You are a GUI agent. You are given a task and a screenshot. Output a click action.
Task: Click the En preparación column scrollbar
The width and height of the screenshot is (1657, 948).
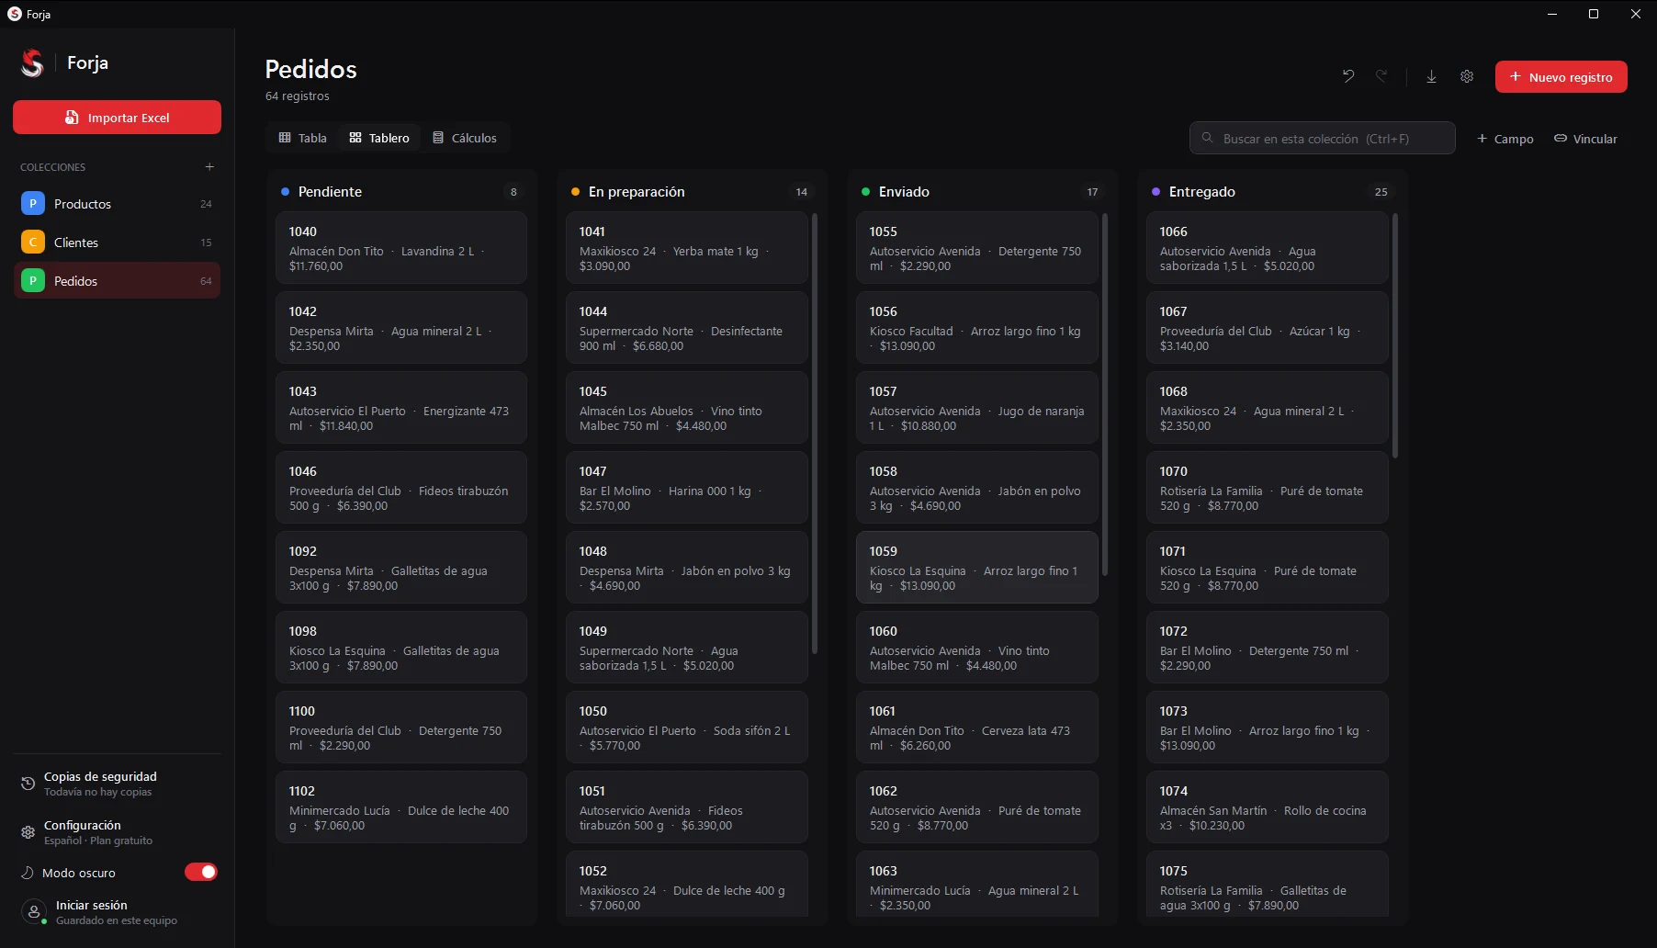(x=815, y=433)
